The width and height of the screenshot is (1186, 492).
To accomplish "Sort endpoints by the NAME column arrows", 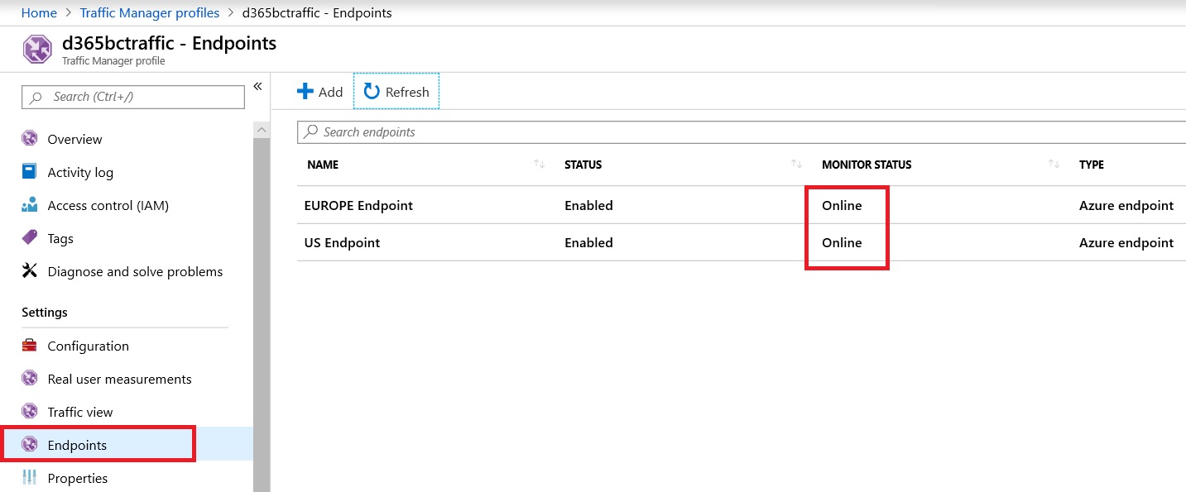I will coord(540,165).
